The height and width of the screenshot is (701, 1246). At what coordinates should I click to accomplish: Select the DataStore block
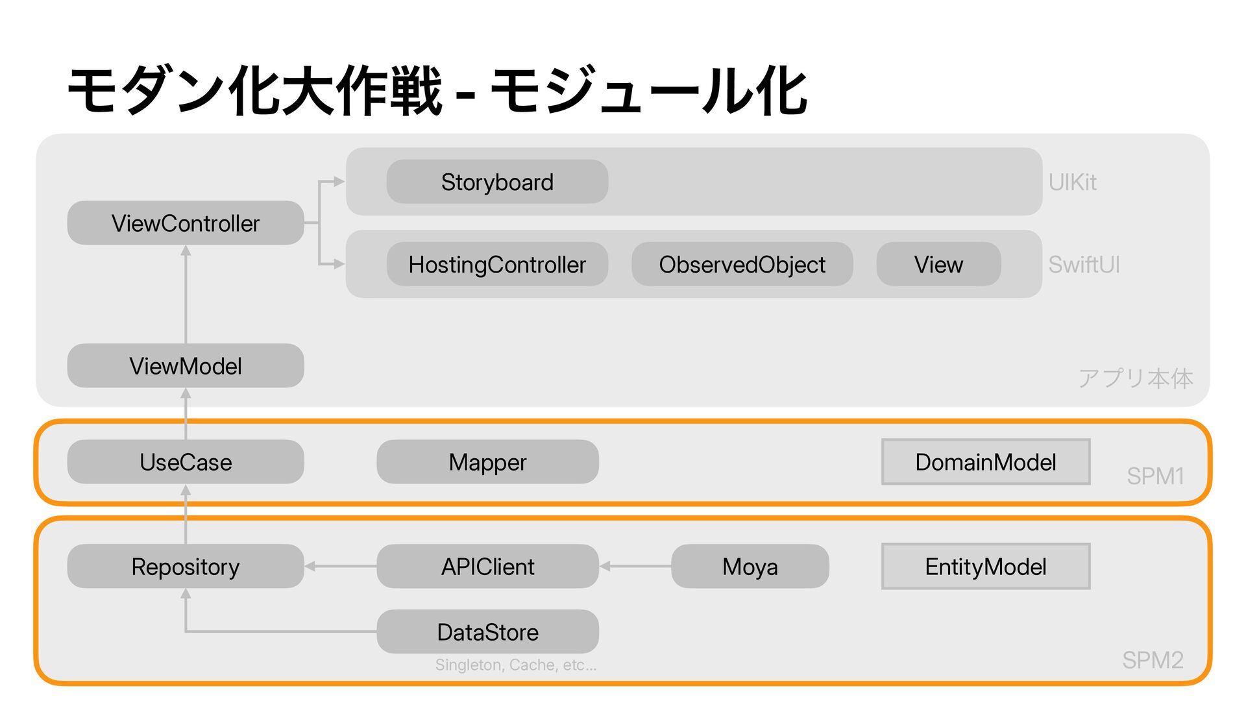487,632
